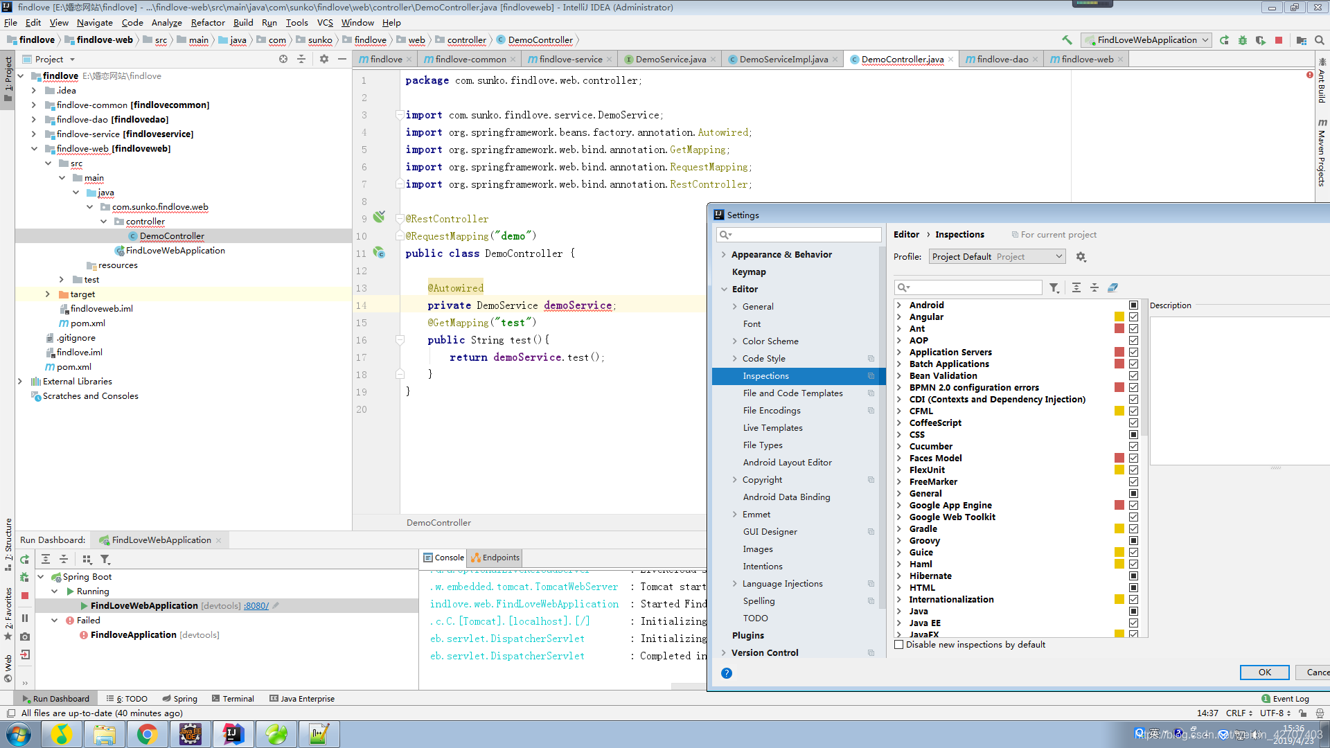The height and width of the screenshot is (748, 1330).
Task: Toggle the Hibernate inspections checkbox
Action: (x=1134, y=576)
